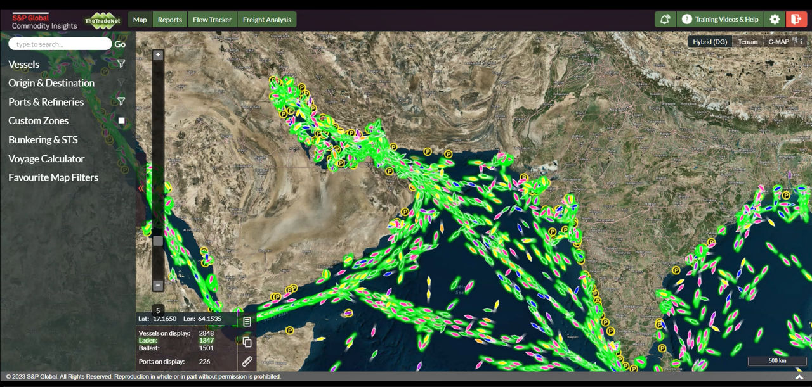Switch map layer to C-MAP

click(778, 42)
